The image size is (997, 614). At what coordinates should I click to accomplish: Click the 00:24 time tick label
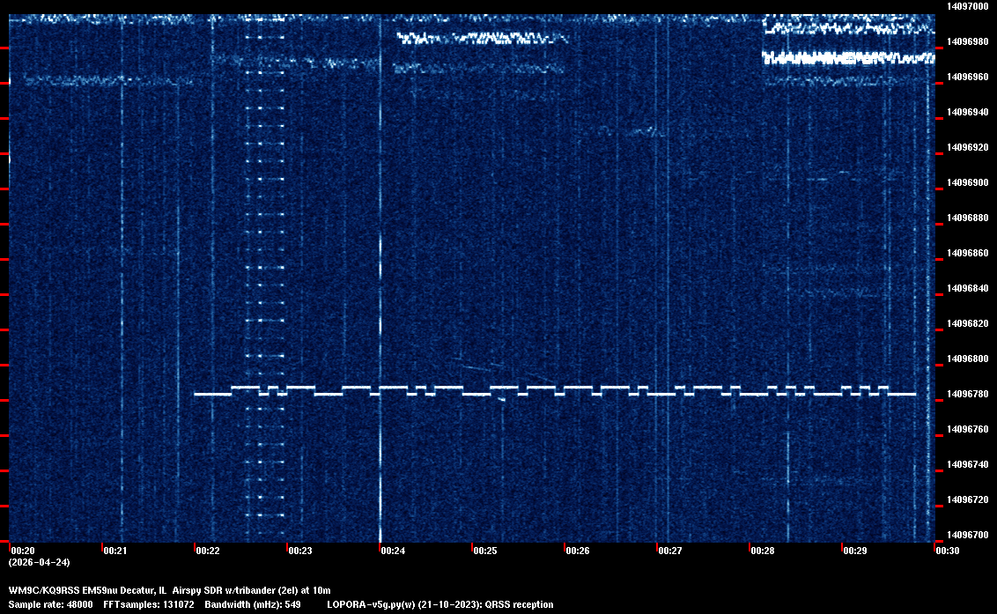(393, 551)
